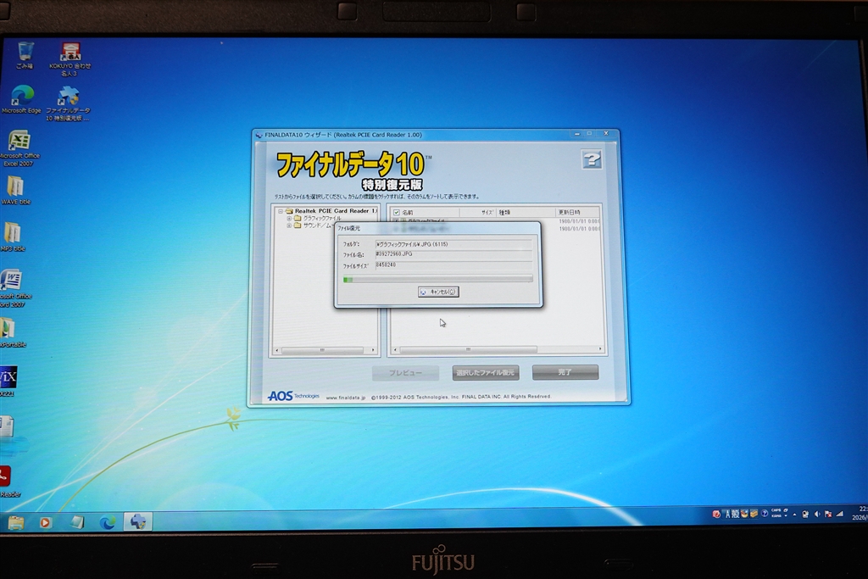The height and width of the screenshot is (579, 868).
Task: Open the Microsoft Edge desktop shortcut
Action: [21, 100]
